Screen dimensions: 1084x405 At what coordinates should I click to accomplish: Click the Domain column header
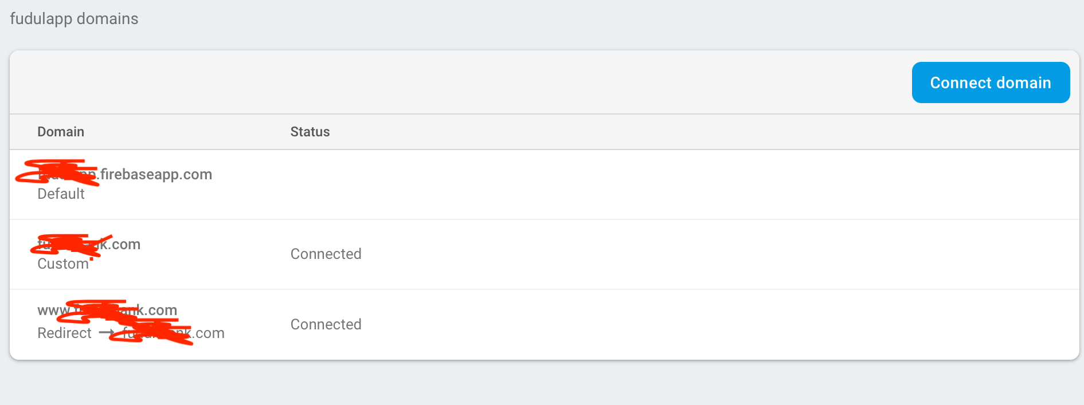[61, 131]
